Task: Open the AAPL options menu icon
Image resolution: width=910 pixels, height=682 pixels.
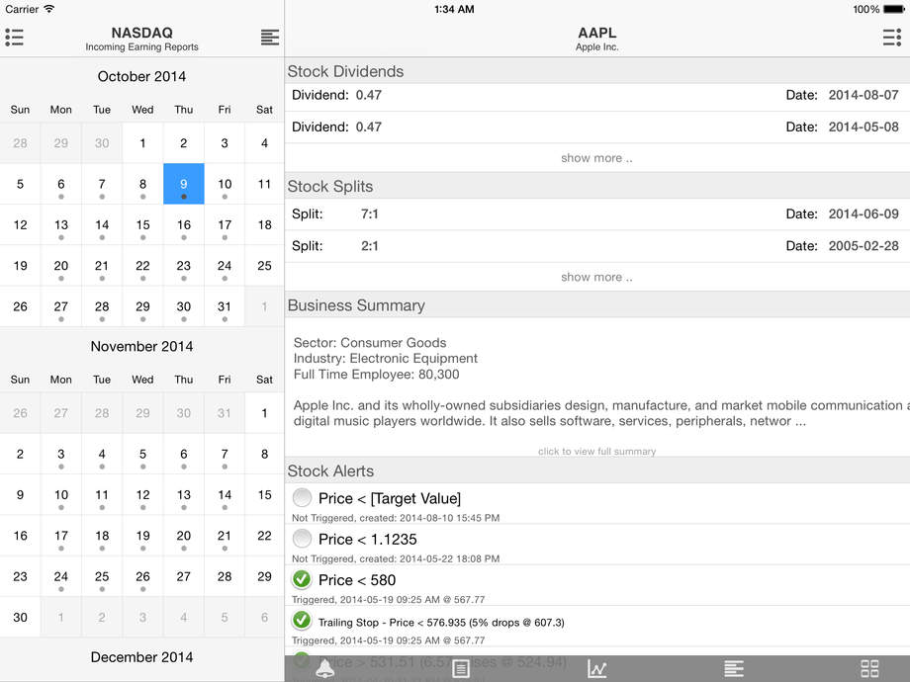Action: 892,38
